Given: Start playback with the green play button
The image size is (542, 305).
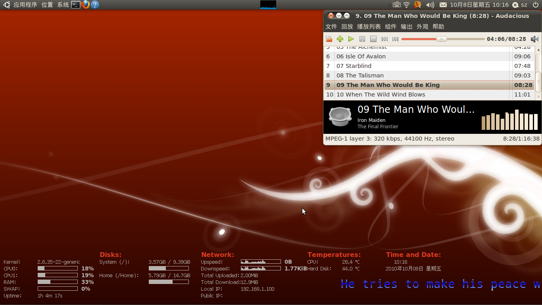Looking at the screenshot, I should coord(351,39).
